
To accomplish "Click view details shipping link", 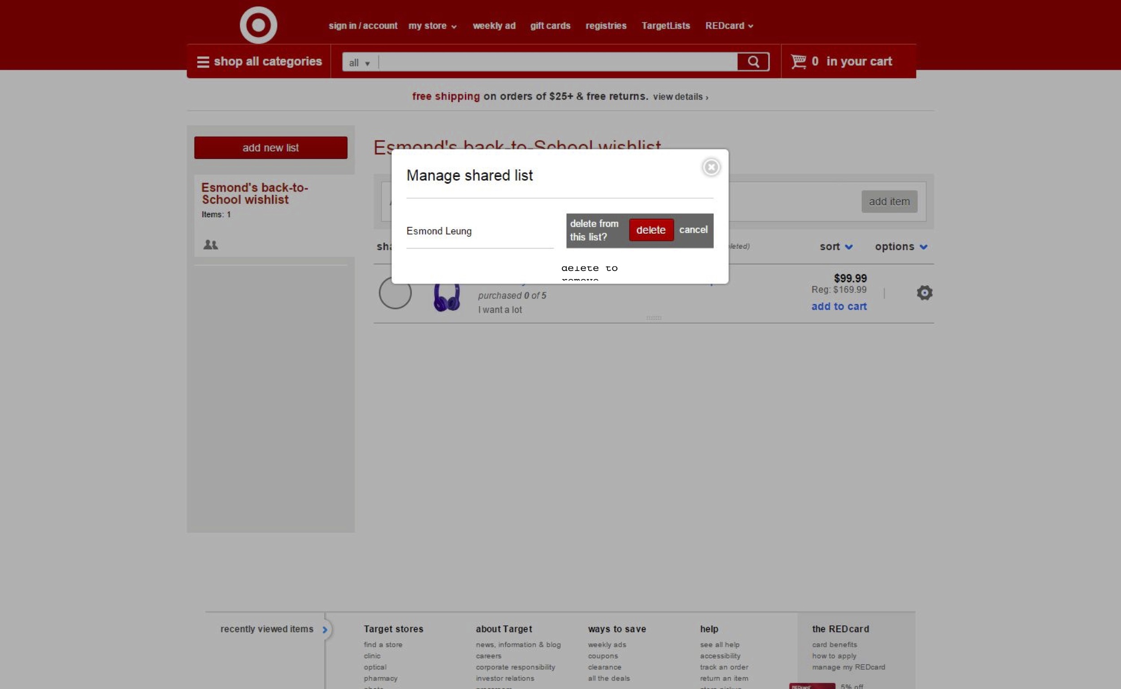I will point(680,96).
